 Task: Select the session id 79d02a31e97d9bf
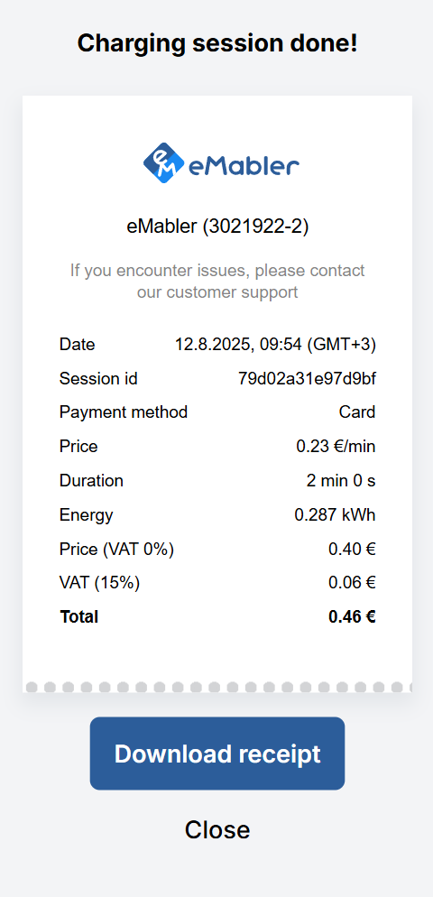coord(308,379)
